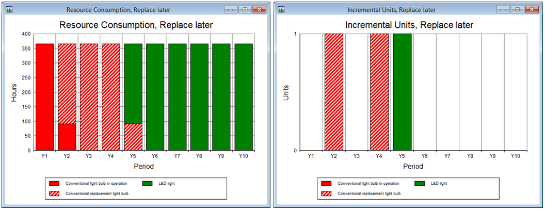Click the 100 value on Hours axis

point(27,121)
